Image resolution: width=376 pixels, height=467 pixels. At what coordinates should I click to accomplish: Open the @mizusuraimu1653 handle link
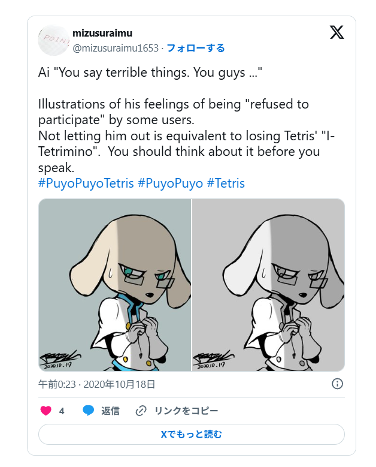116,48
